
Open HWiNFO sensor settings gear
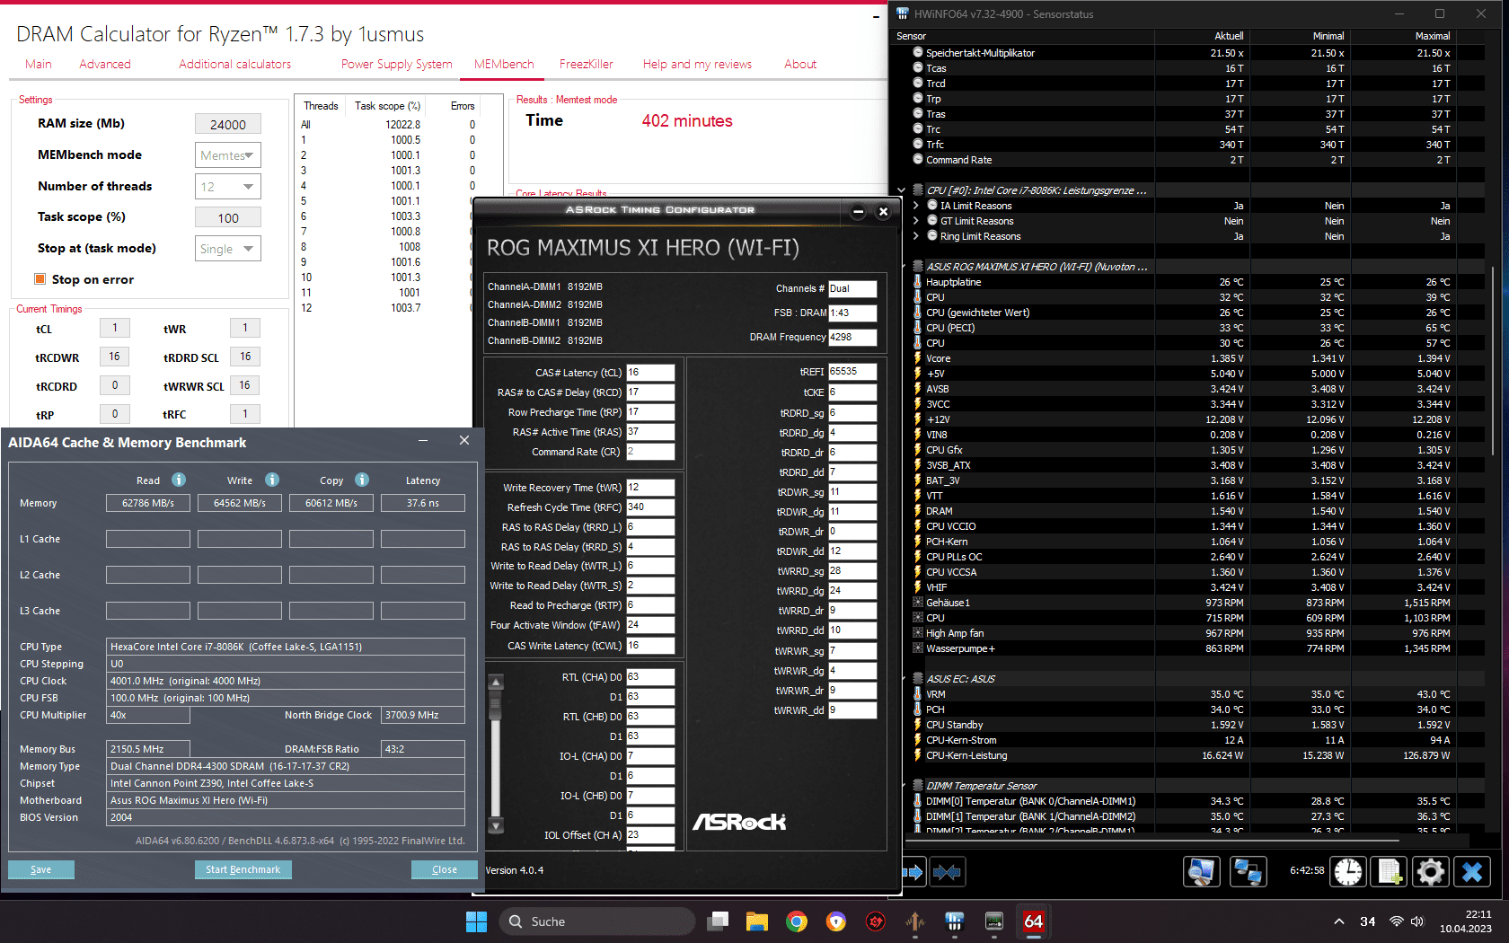[1430, 871]
